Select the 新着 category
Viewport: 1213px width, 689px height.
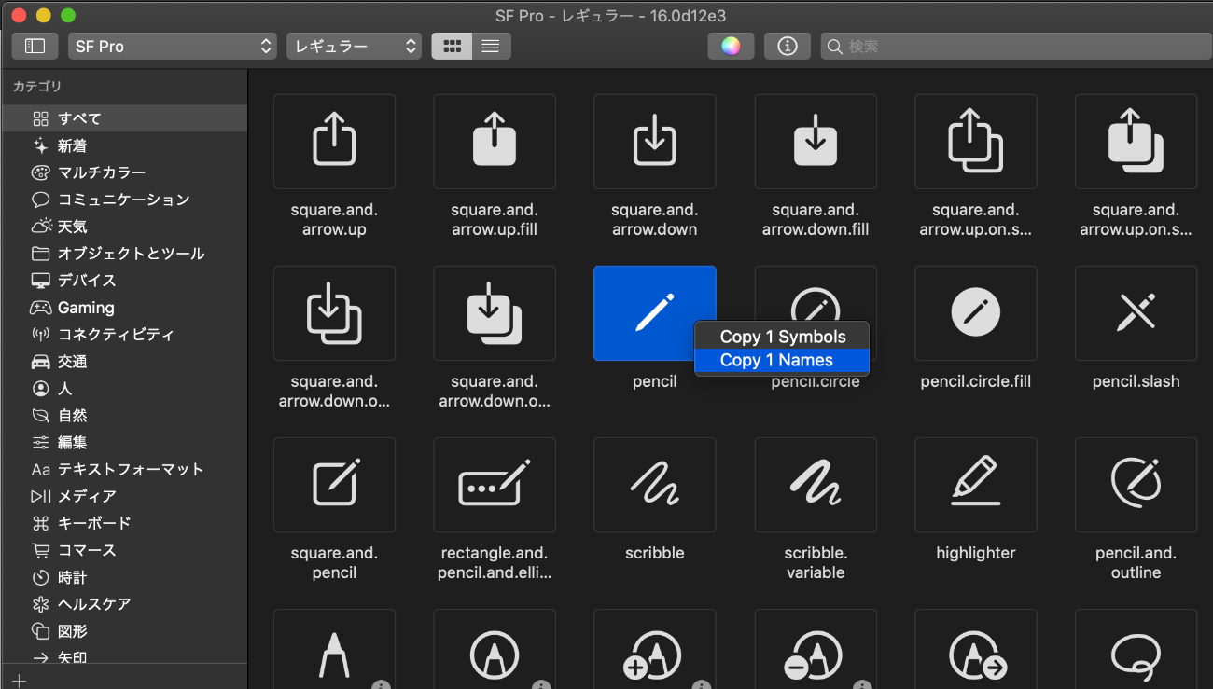coord(124,145)
